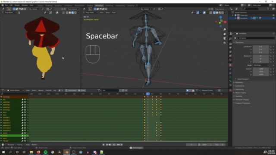The height and width of the screenshot is (155, 276).
Task: Open the Render properties tab icon
Action: [x=230, y=43]
